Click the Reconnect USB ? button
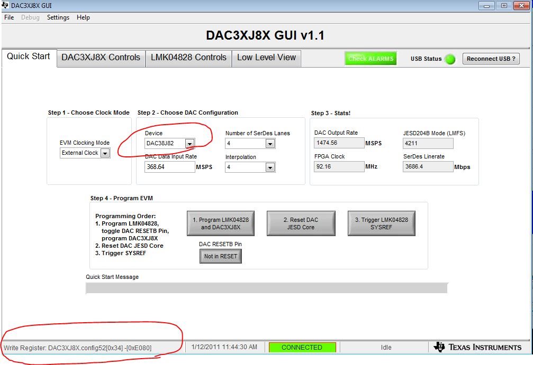 (491, 59)
